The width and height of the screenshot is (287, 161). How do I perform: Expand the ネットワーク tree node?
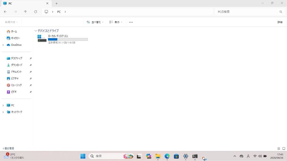(x=3, y=112)
